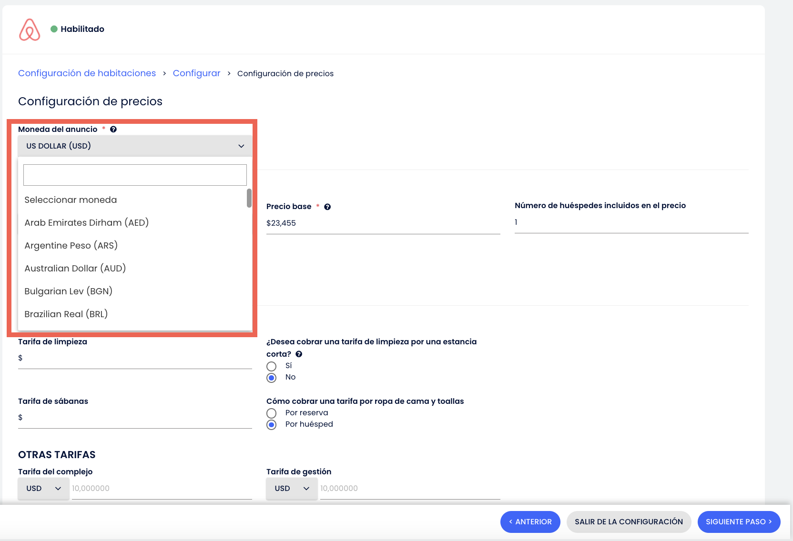Viewport: 793px width, 541px height.
Task: Open USD dropdown for Tarifa del complejo
Action: click(x=44, y=489)
